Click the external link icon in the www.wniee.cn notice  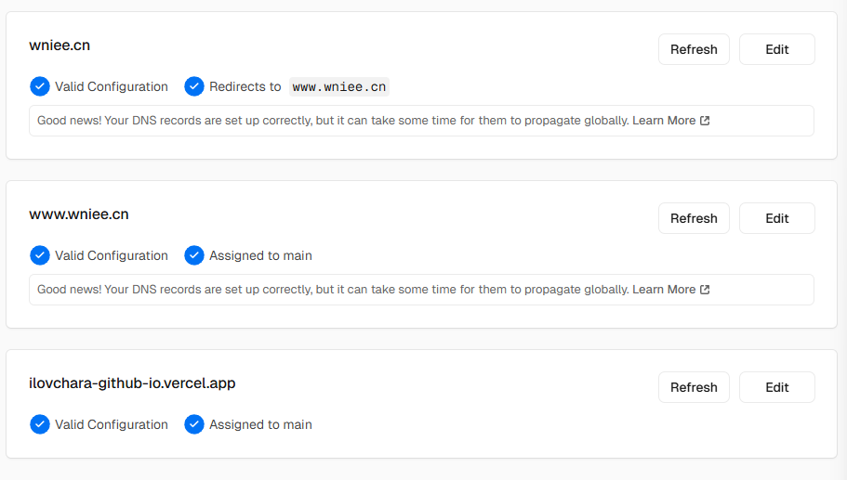pyautogui.click(x=705, y=289)
